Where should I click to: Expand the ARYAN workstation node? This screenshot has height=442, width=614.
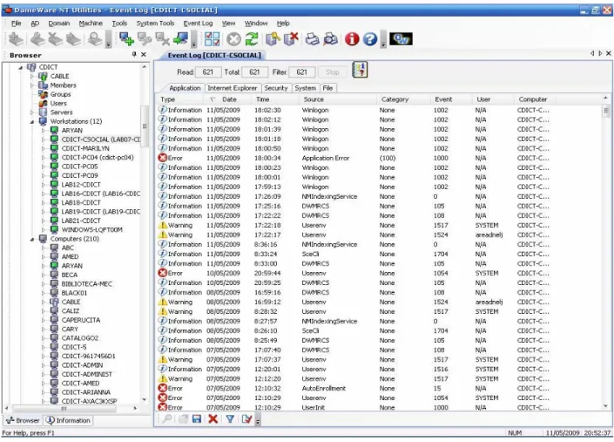click(44, 130)
